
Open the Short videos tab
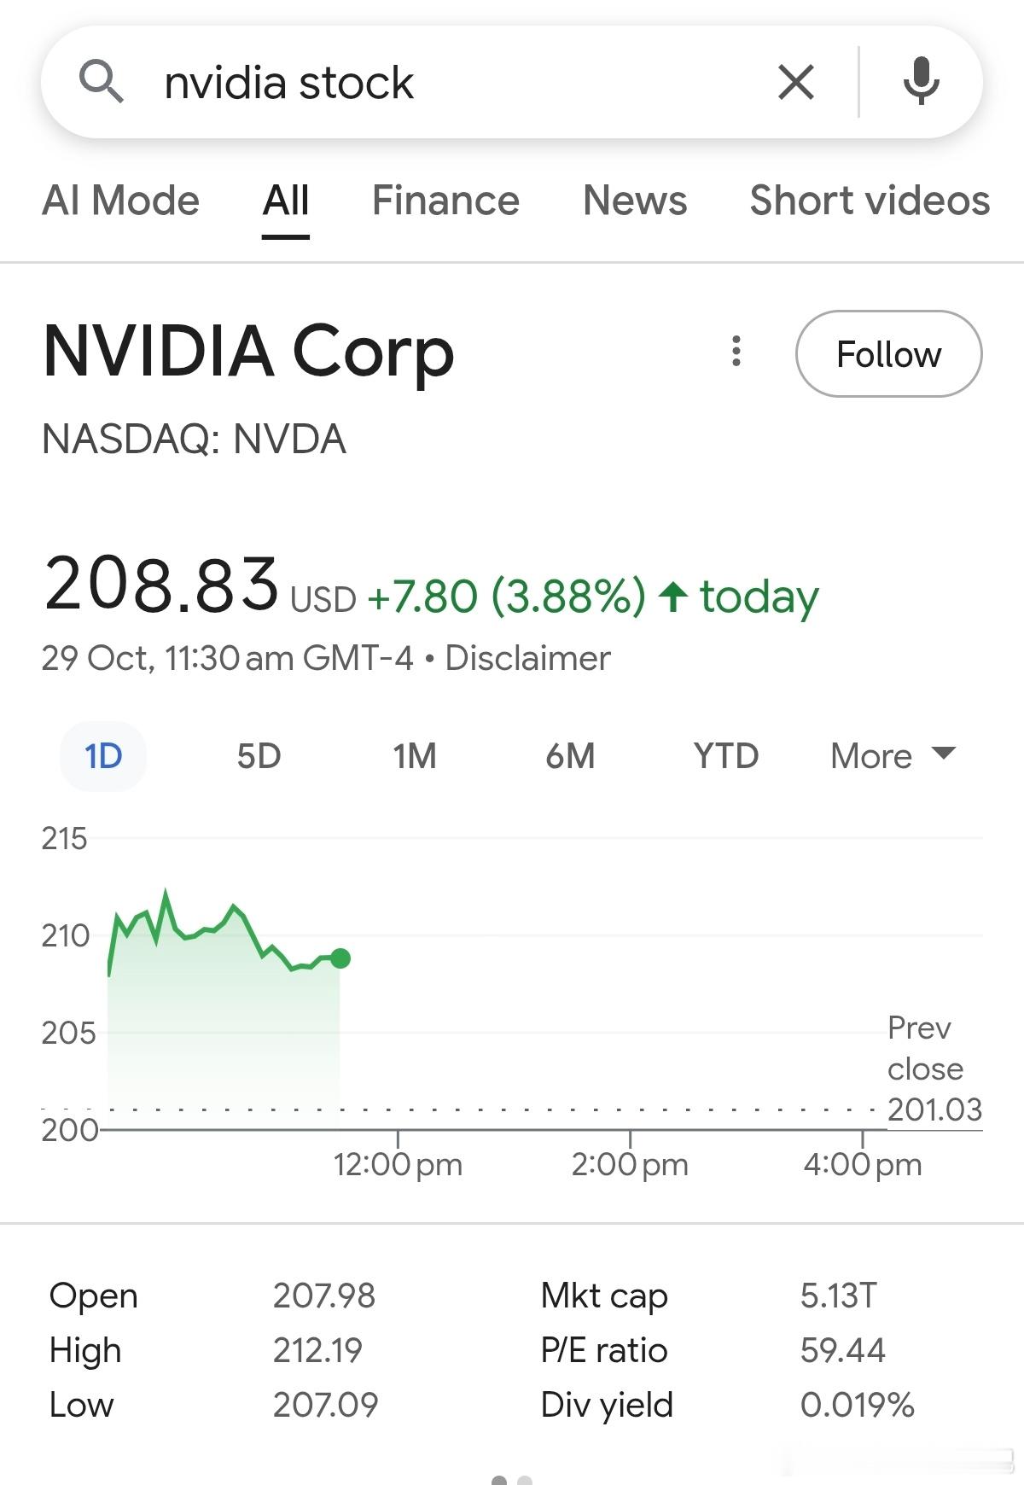pyautogui.click(x=869, y=201)
